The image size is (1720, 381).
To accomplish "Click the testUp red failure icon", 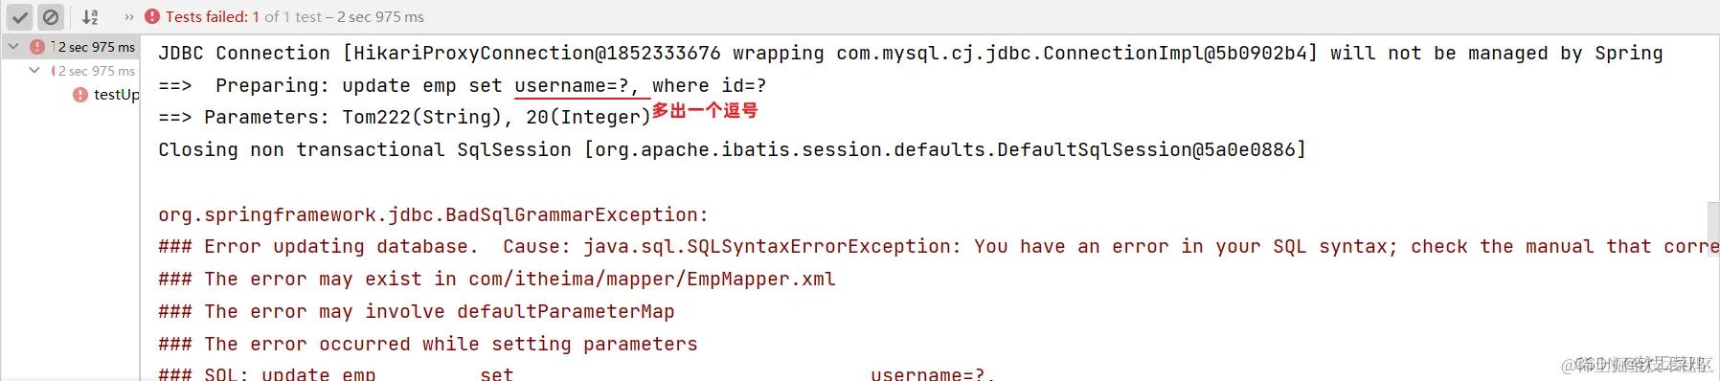I will pos(80,95).
